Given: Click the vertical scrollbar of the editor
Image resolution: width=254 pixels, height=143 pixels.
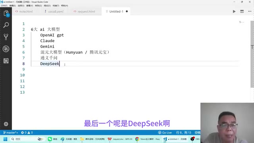Looking at the screenshot, I should [252, 54].
